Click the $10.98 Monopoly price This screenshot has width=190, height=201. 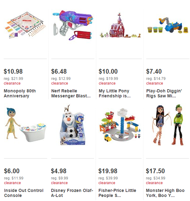click(13, 71)
